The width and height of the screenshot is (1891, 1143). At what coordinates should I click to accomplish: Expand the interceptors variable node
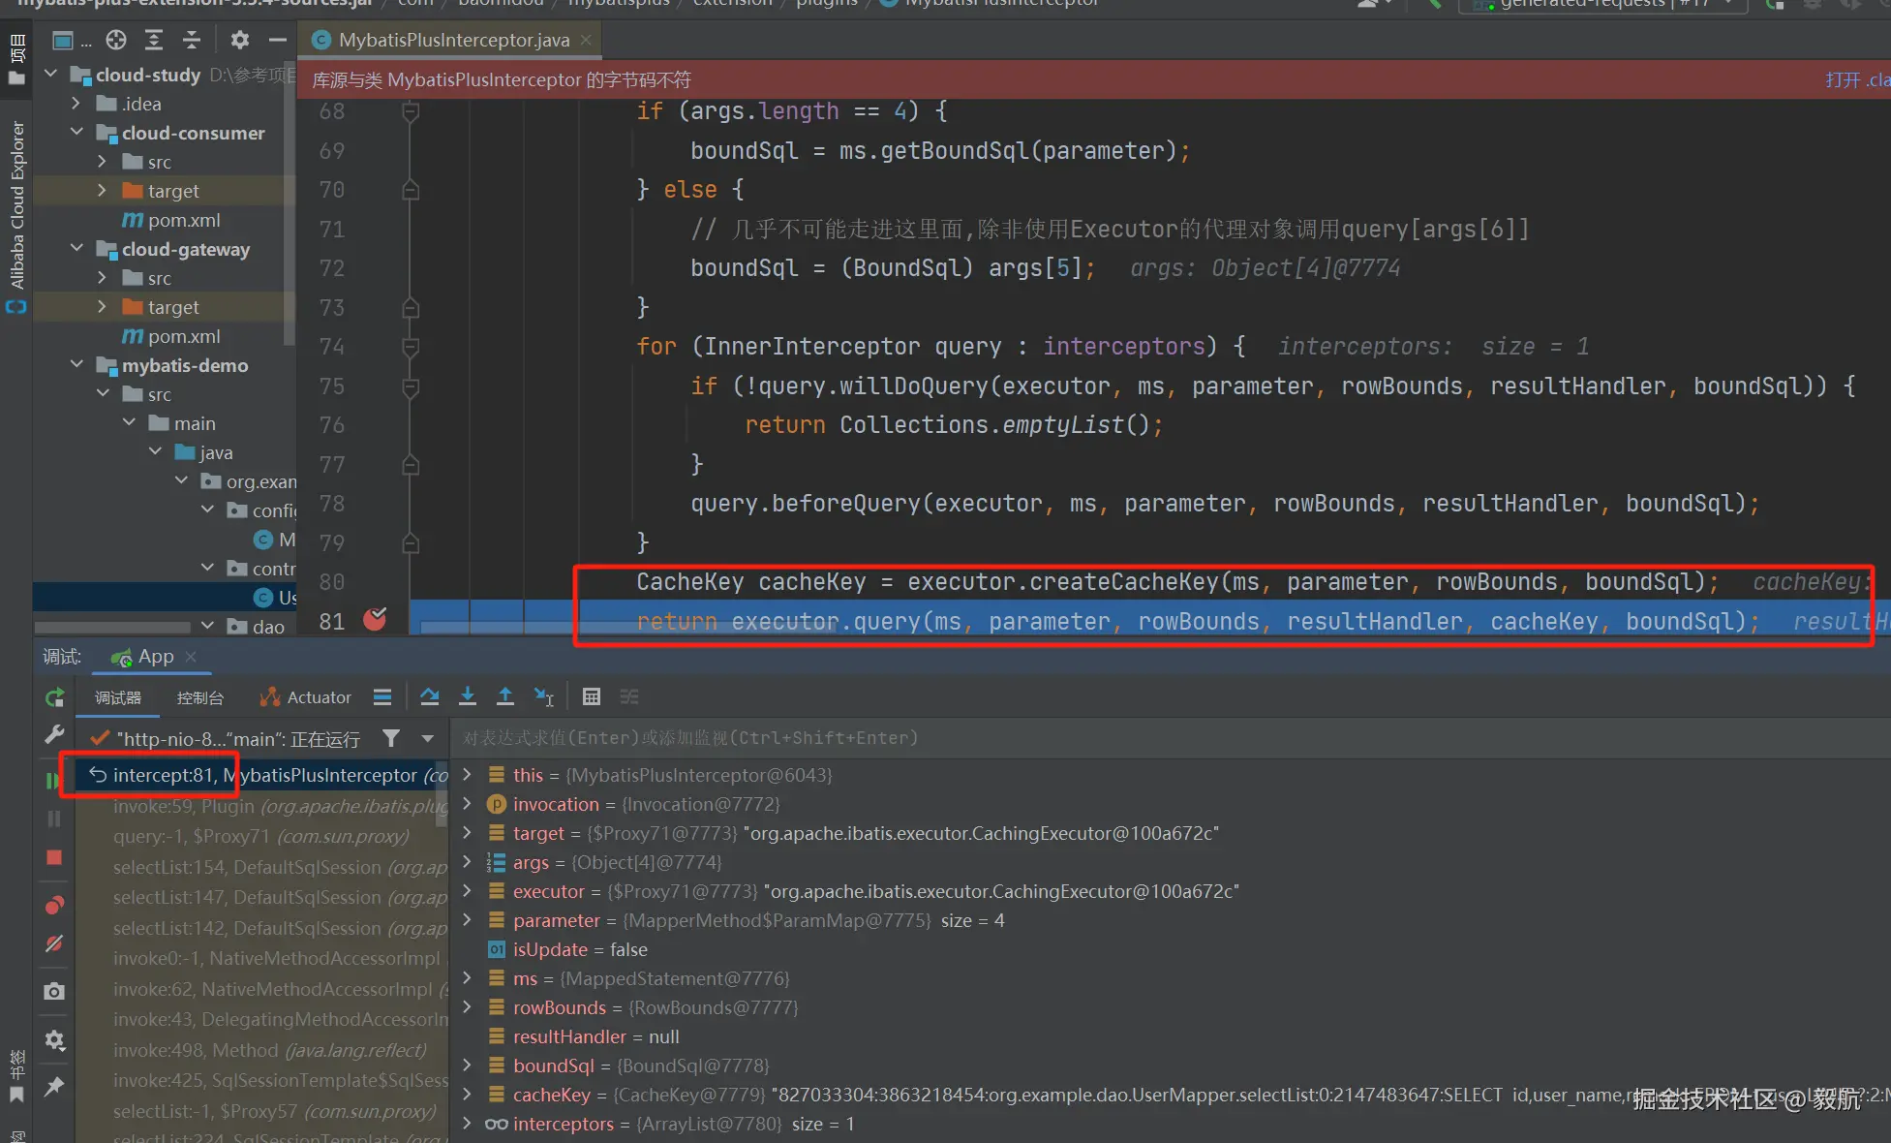467,1123
